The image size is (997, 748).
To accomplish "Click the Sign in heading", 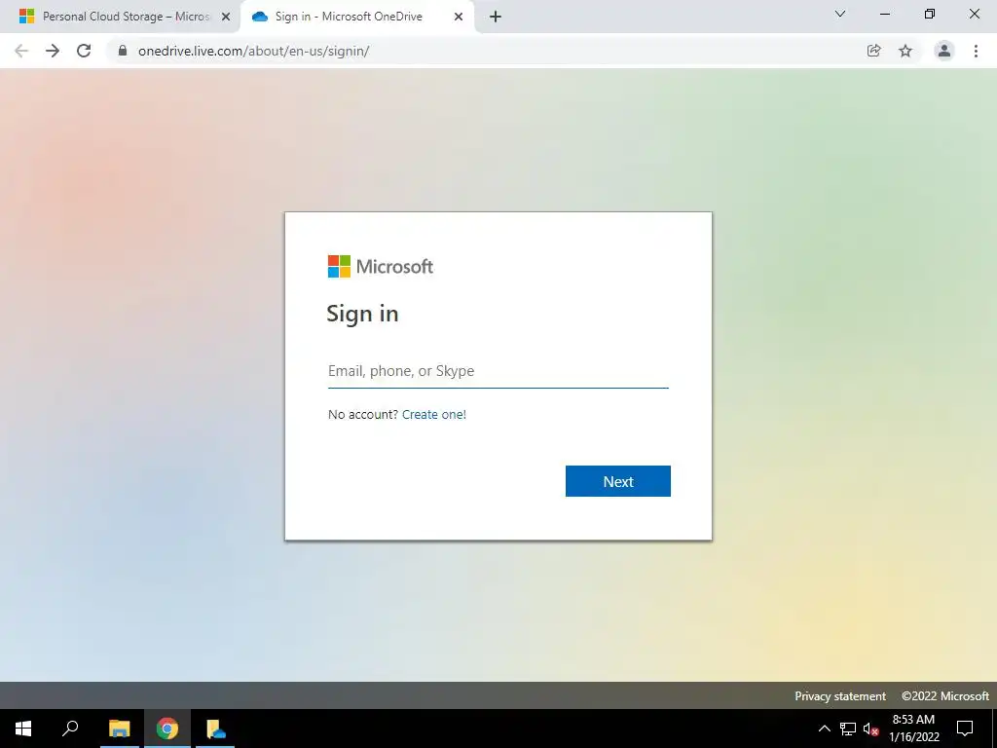I will [362, 315].
